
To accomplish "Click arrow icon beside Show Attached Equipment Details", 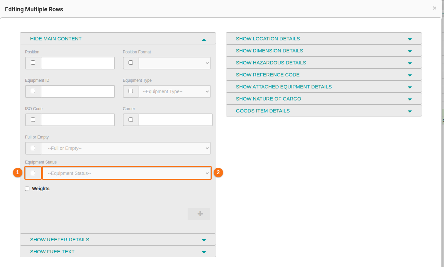I will (x=410, y=87).
